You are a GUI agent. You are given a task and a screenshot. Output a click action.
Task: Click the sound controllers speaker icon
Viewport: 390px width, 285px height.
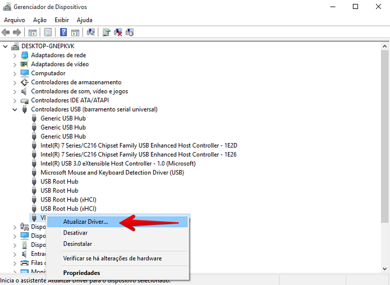24,91
